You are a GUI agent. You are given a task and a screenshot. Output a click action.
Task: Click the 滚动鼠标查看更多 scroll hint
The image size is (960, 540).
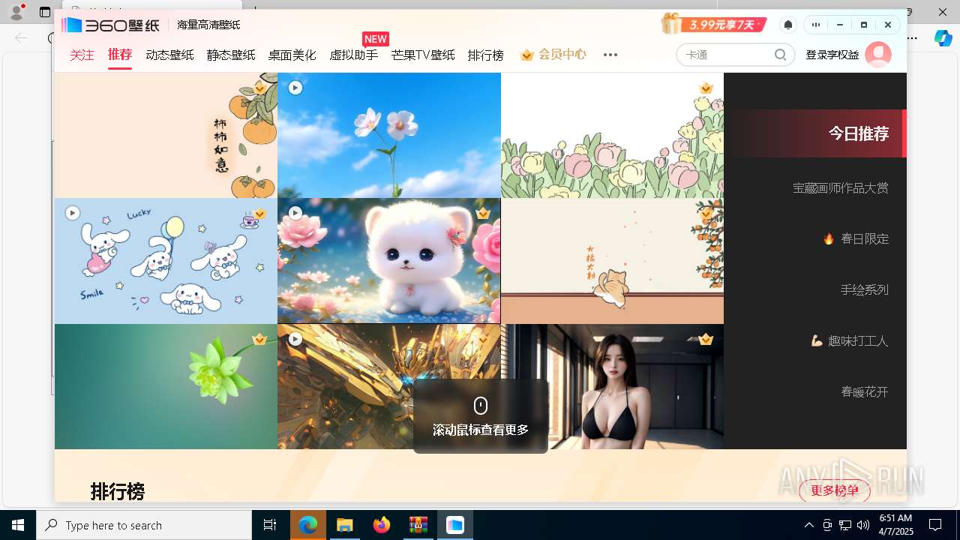[481, 416]
